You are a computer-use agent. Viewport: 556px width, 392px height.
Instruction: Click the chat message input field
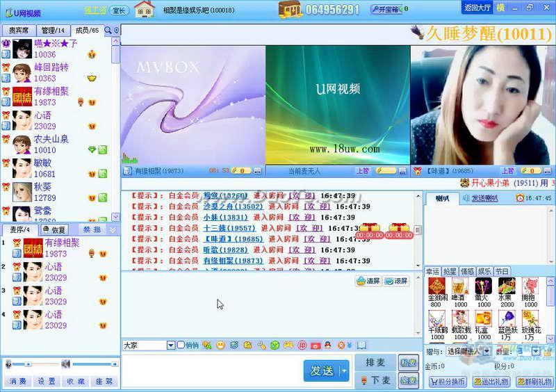point(212,371)
